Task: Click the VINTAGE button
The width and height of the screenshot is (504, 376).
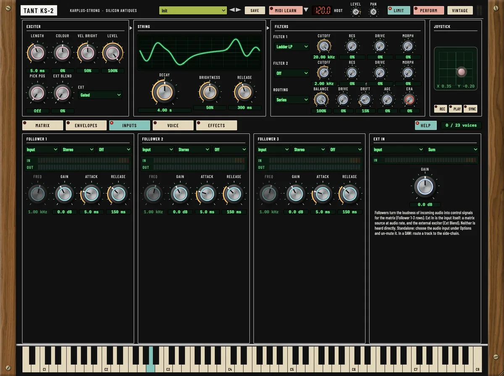Action: tap(460, 10)
